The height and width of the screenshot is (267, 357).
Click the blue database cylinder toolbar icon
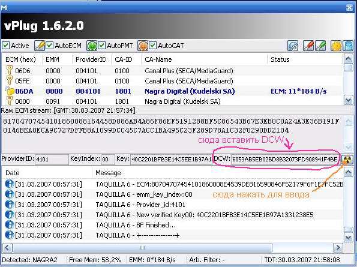click(347, 46)
